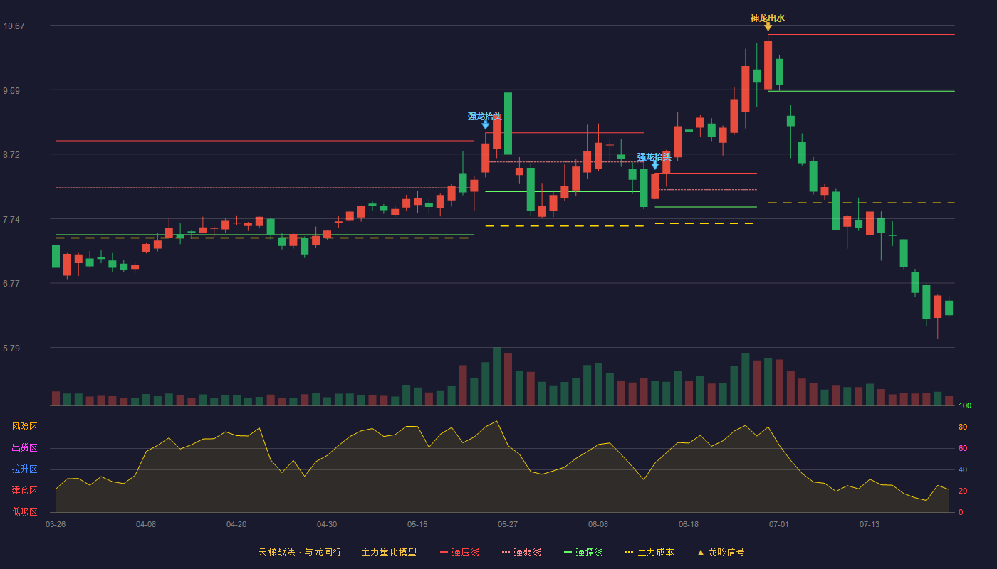Toggle the 强撑线 legend entry
The height and width of the screenshot is (569, 997).
click(x=583, y=552)
